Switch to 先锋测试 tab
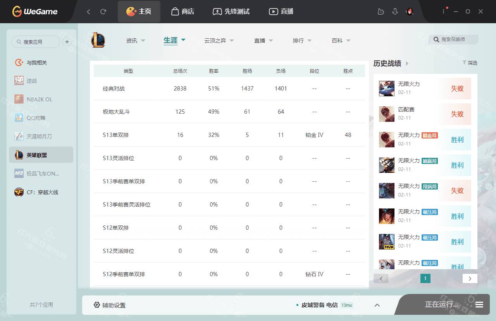Viewport: 496px width, 321px height. tap(232, 12)
